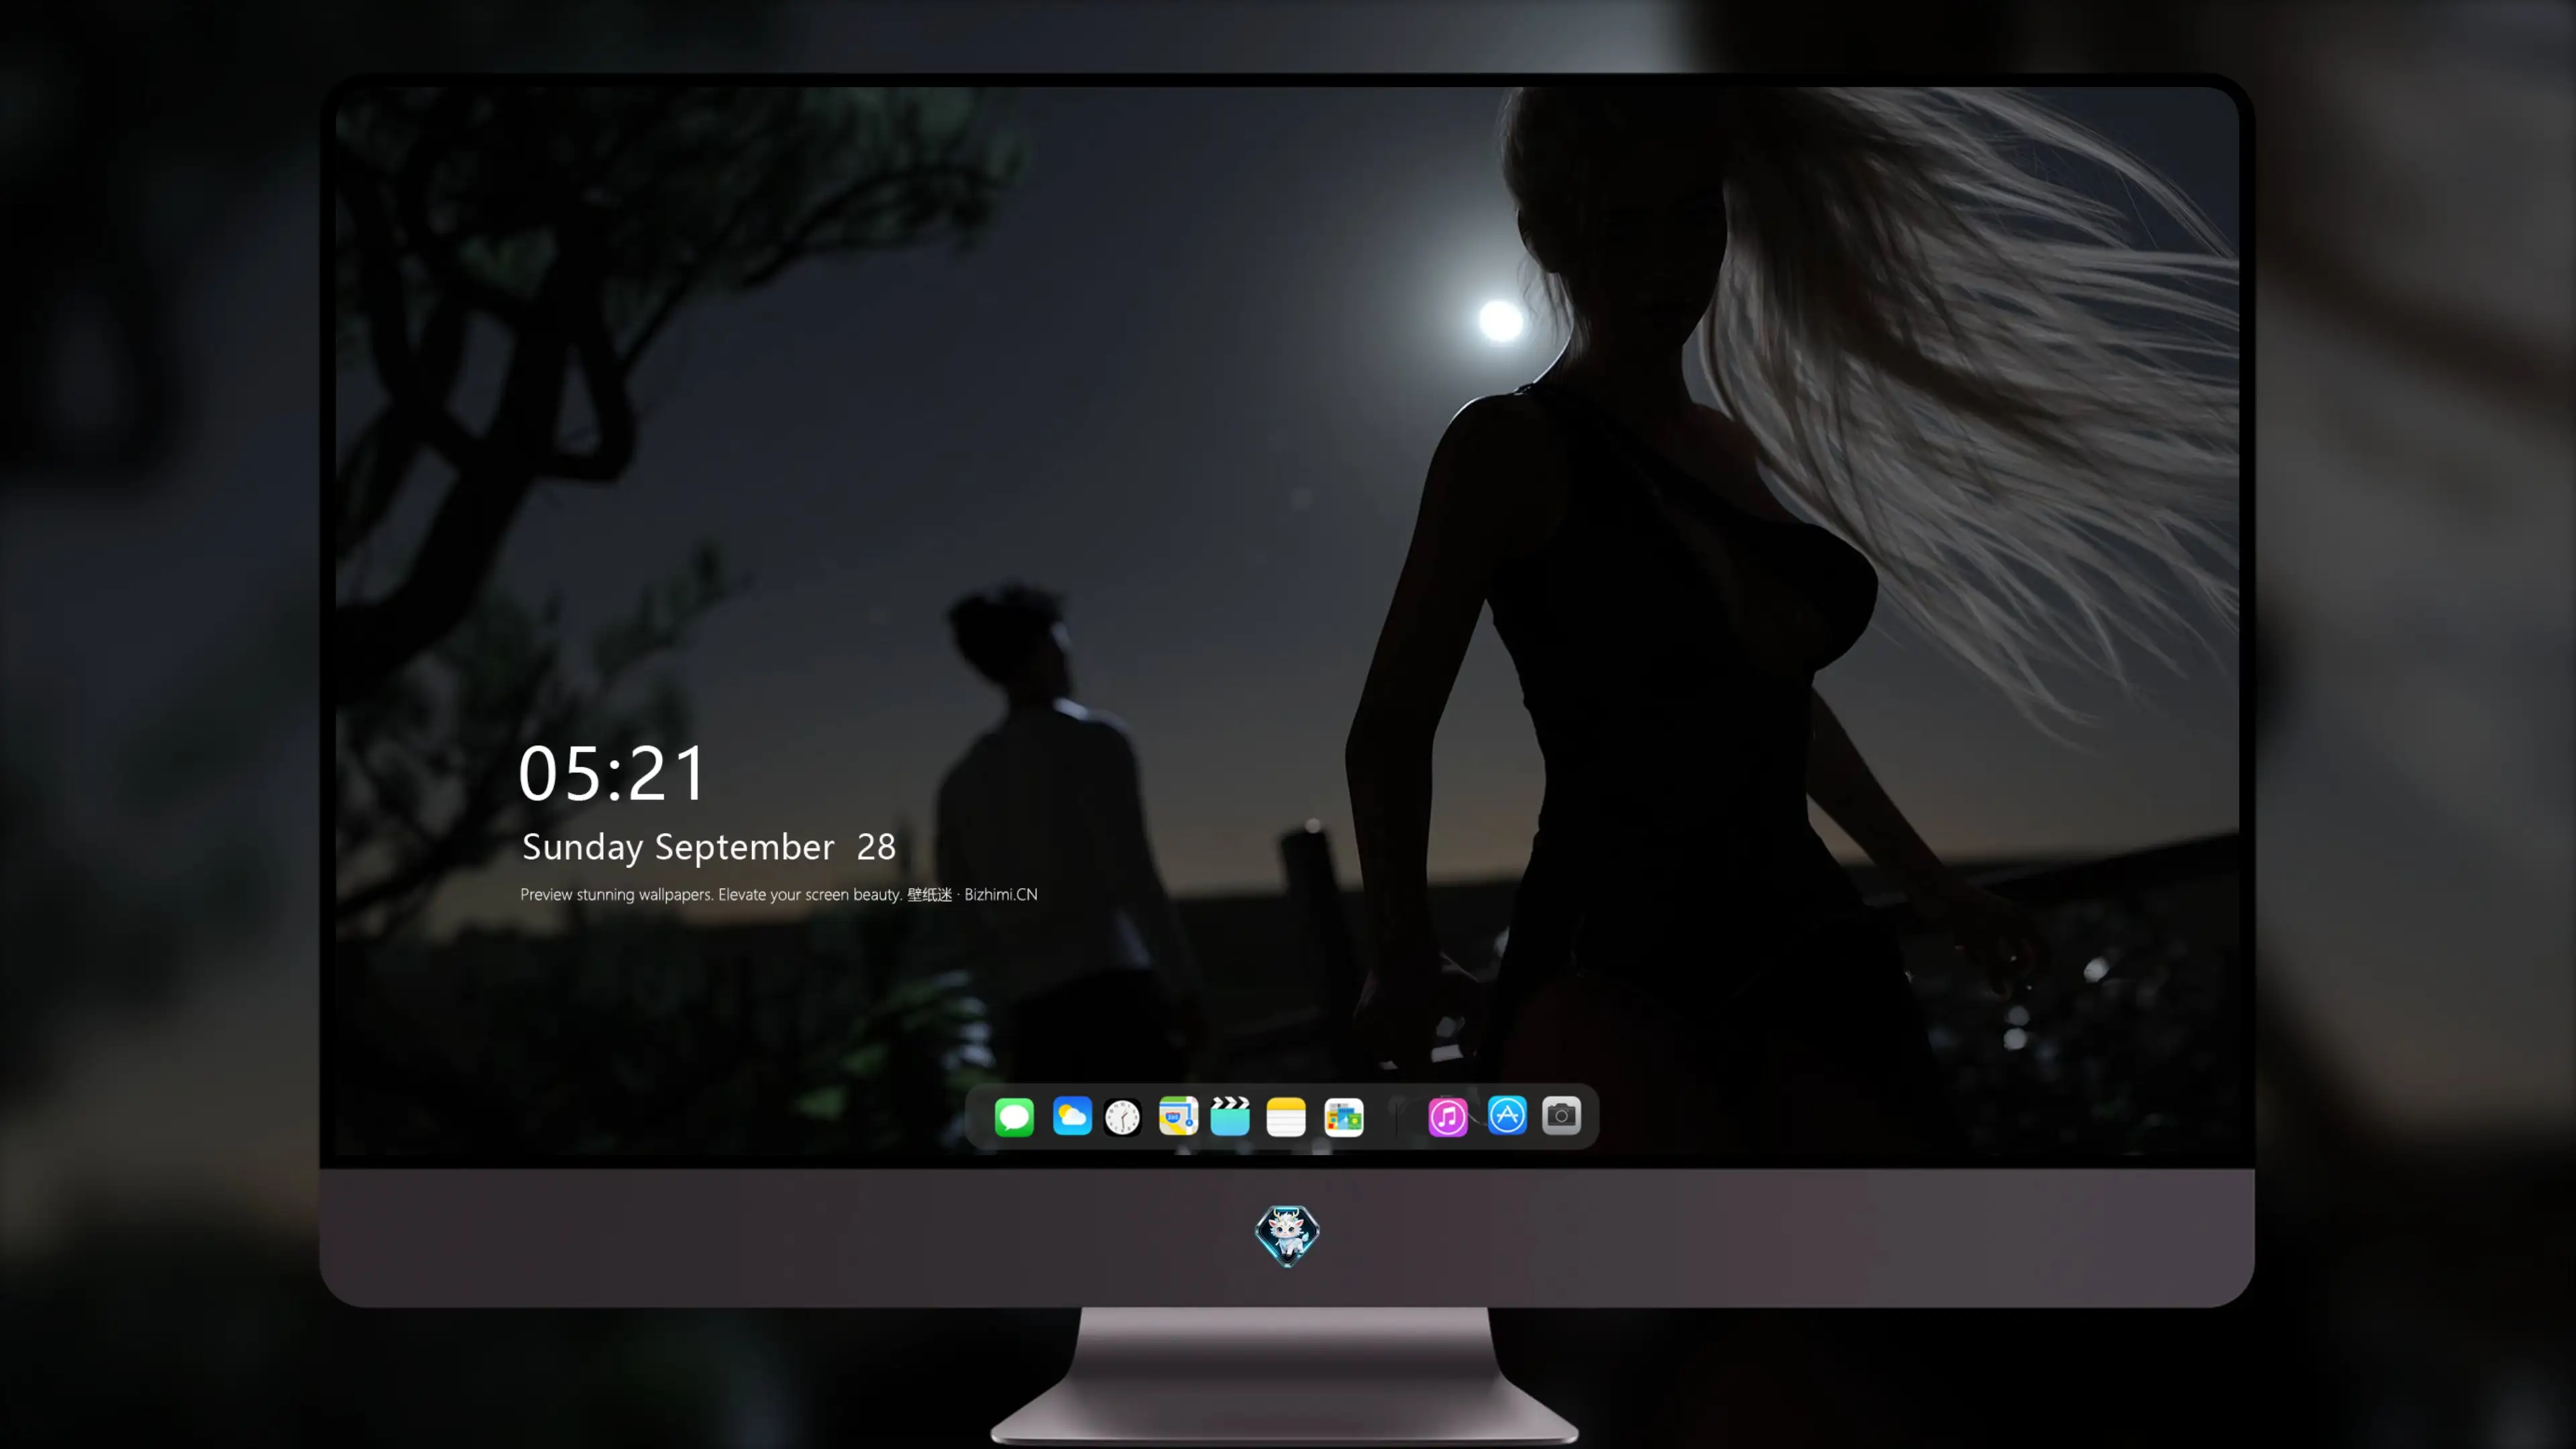
Task: Open the Camera app in the dock
Action: point(1561,1115)
